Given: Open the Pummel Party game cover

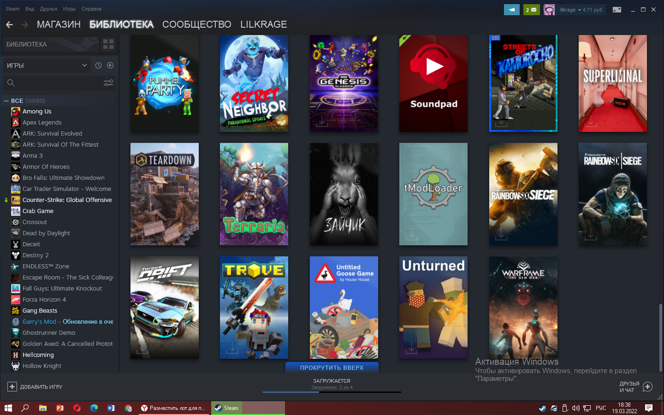Looking at the screenshot, I should (165, 83).
